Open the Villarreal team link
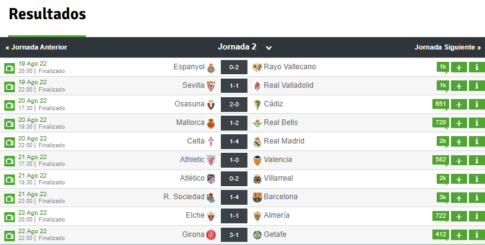The width and height of the screenshot is (485, 245). click(278, 178)
